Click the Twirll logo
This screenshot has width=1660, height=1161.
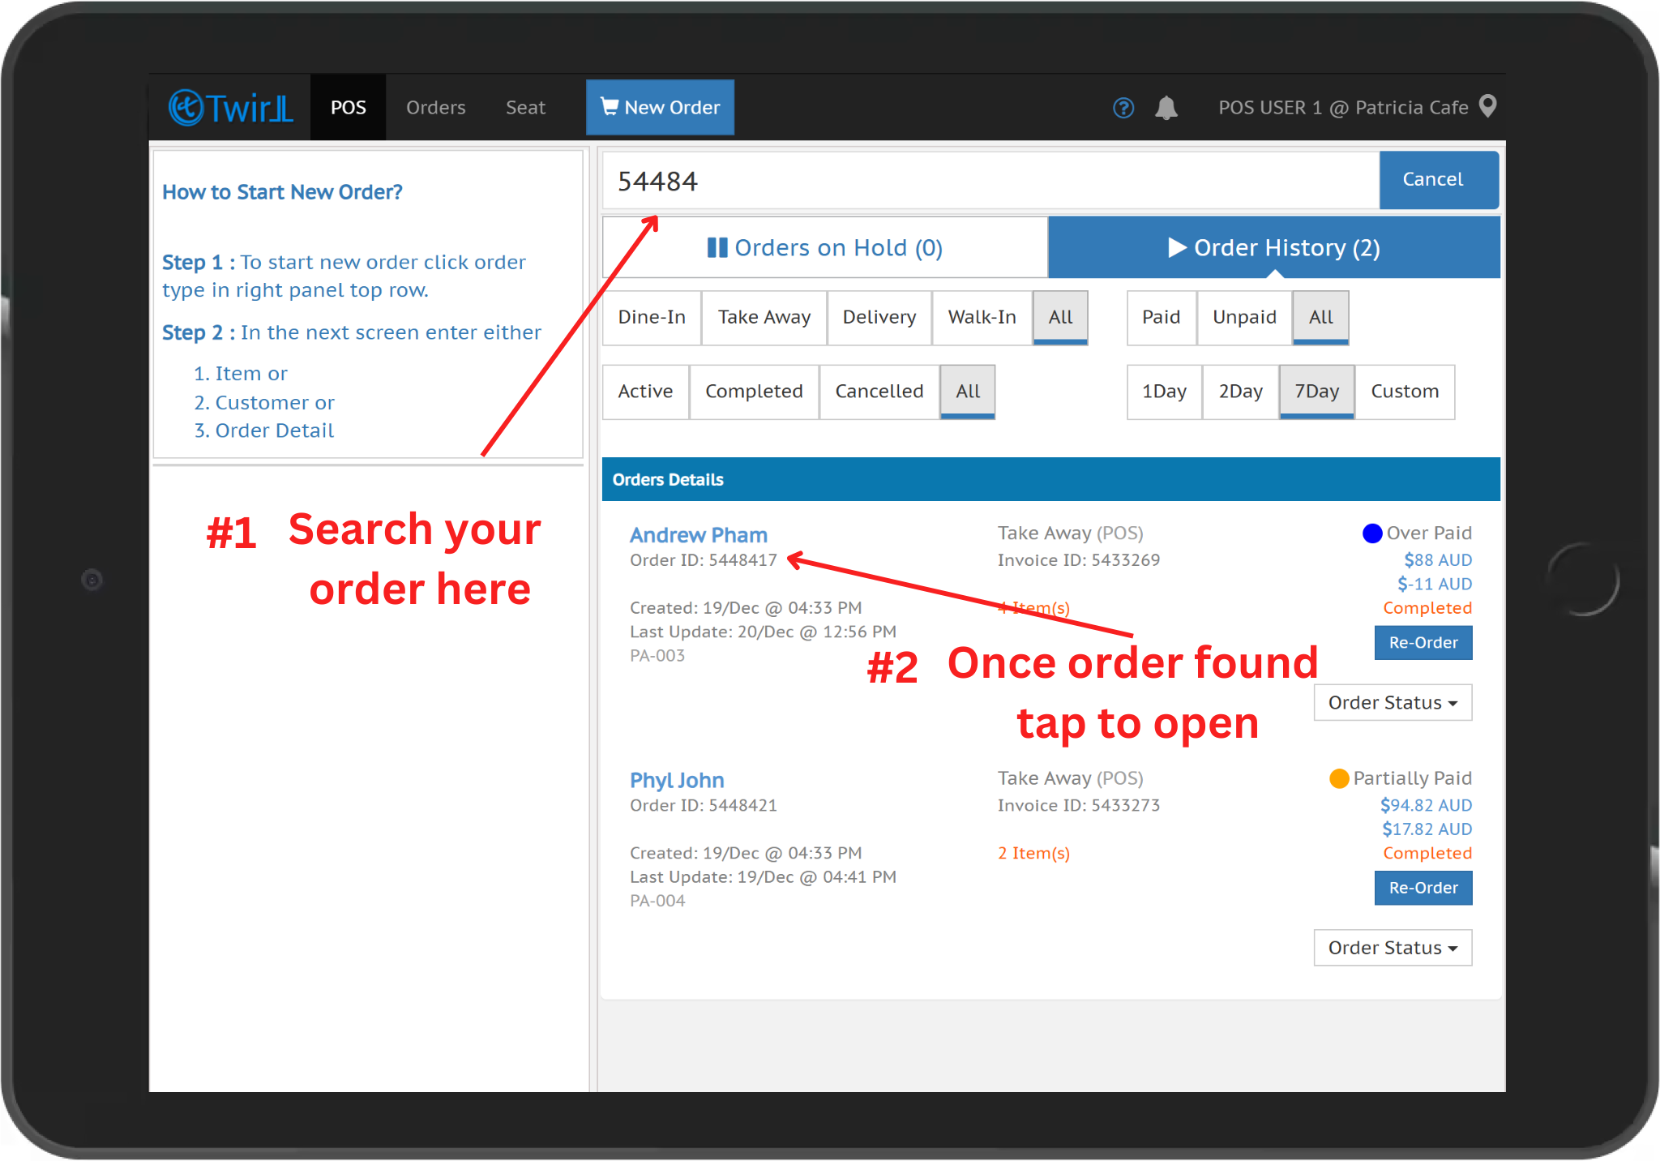click(x=230, y=108)
